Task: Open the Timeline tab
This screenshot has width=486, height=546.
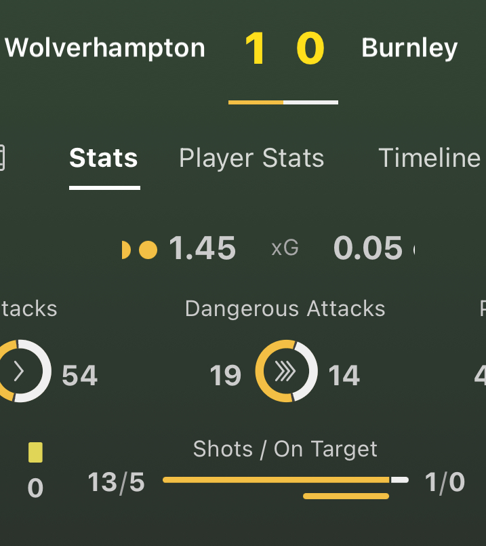Action: coord(429,158)
